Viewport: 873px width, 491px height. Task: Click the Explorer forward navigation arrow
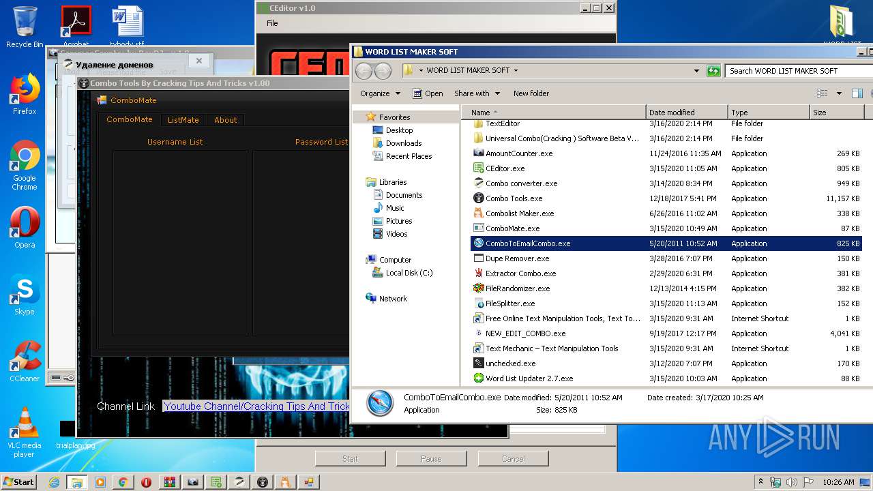[383, 70]
